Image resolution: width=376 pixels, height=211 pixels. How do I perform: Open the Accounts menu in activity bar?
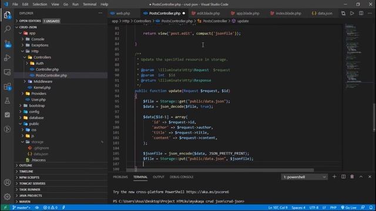click(x=7, y=182)
